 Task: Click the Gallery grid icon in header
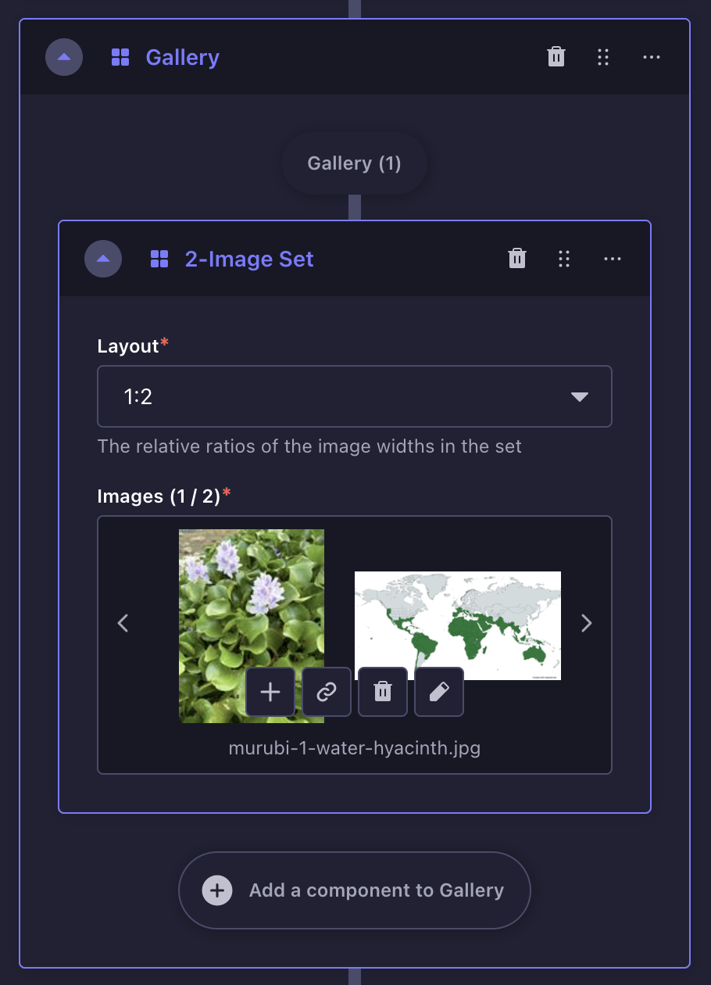tap(120, 57)
